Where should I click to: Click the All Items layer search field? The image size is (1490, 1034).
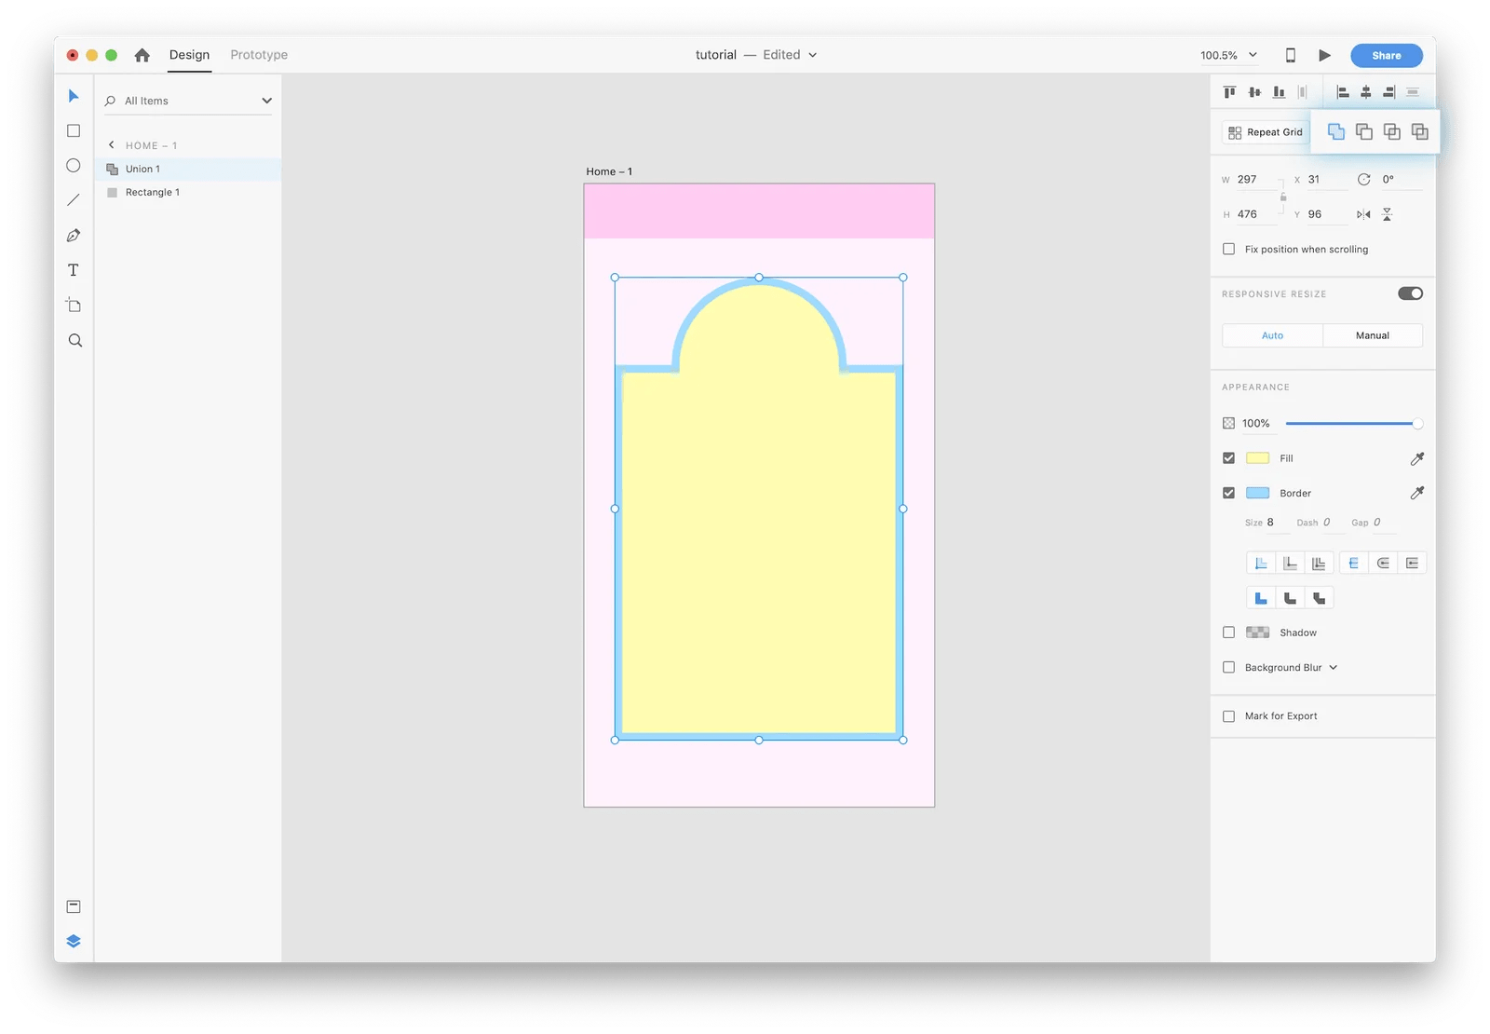click(x=186, y=101)
